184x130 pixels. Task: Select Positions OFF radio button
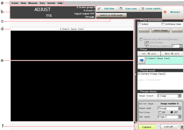[172, 113]
